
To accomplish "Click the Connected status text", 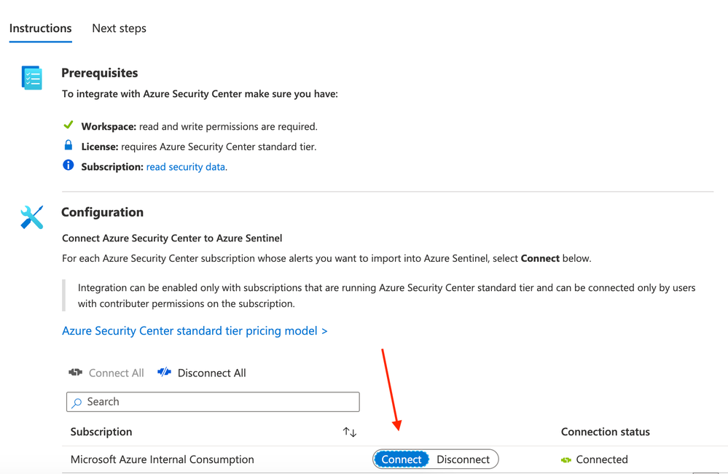I will pos(602,459).
